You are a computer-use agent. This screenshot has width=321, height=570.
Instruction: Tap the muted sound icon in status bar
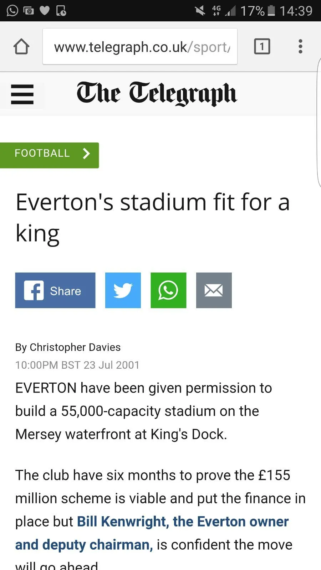[200, 11]
